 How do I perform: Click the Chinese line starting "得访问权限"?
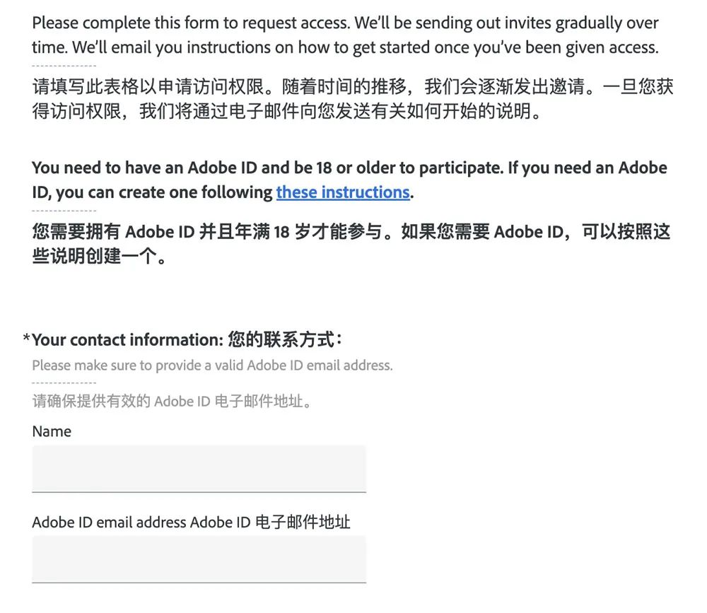pyautogui.click(x=286, y=111)
